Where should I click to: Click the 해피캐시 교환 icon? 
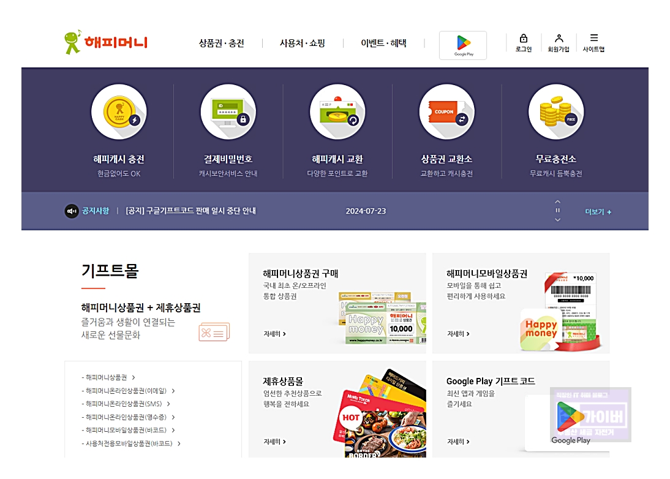pyautogui.click(x=337, y=112)
